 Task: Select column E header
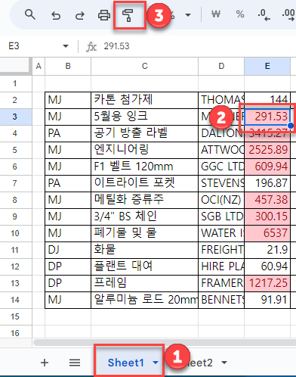coord(267,66)
